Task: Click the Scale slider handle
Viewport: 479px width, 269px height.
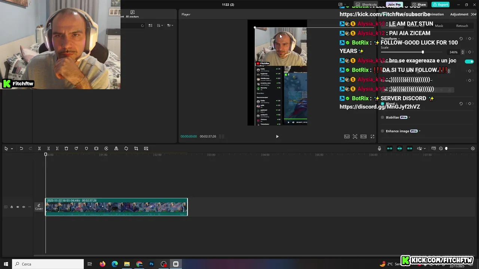Action: (423, 52)
